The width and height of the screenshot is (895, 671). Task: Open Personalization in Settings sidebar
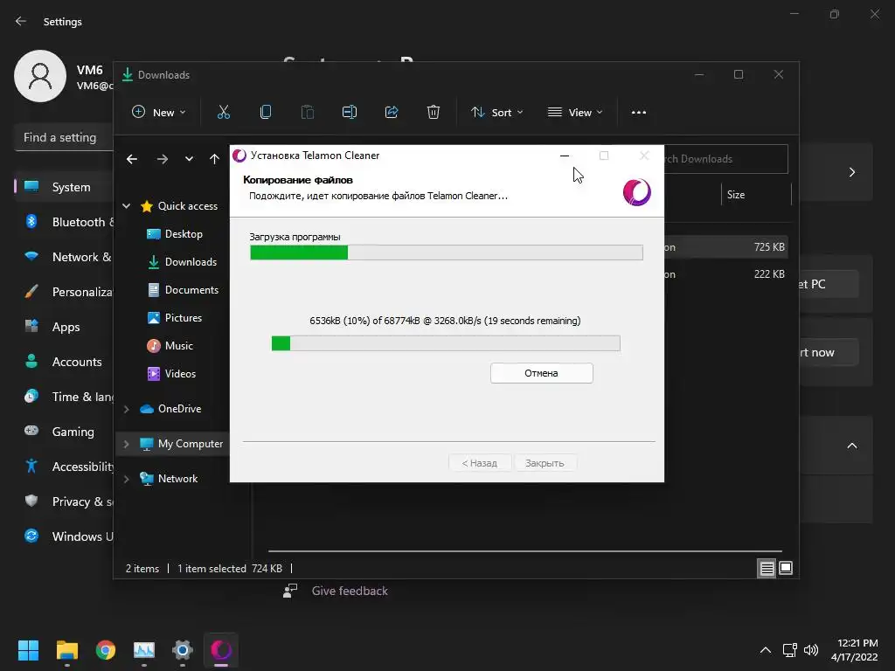(x=64, y=292)
